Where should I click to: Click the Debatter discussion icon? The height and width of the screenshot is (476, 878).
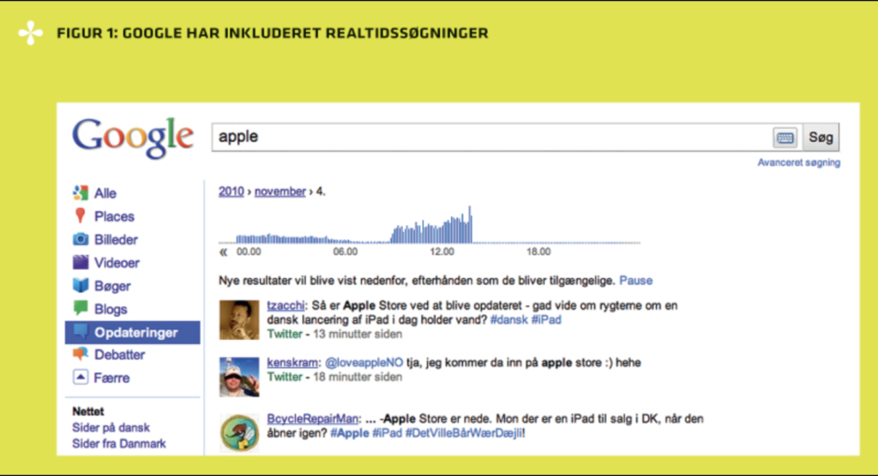pyautogui.click(x=81, y=354)
